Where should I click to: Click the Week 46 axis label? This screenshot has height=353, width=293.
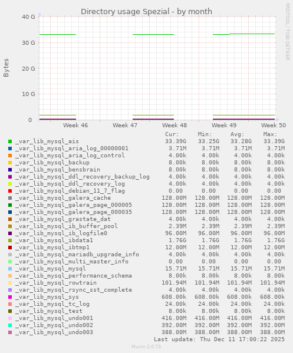point(75,126)
